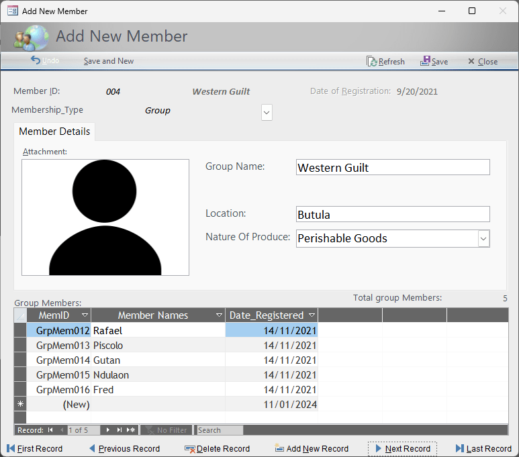The height and width of the screenshot is (457, 519).
Task: Click the Last Record button label
Action: pos(489,449)
